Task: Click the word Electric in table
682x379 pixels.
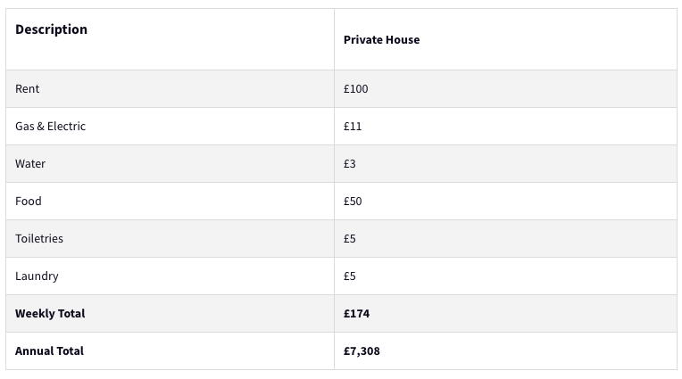Action: [67, 127]
